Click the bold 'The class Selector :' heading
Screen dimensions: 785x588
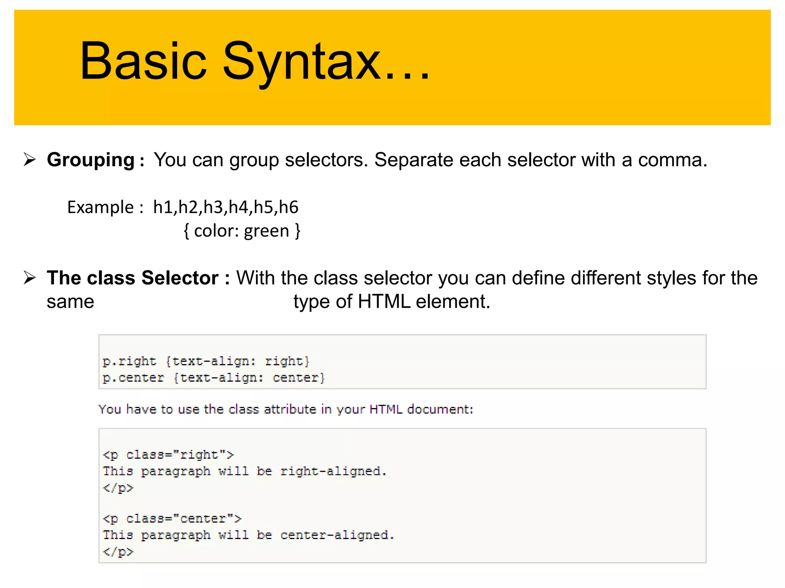138,278
